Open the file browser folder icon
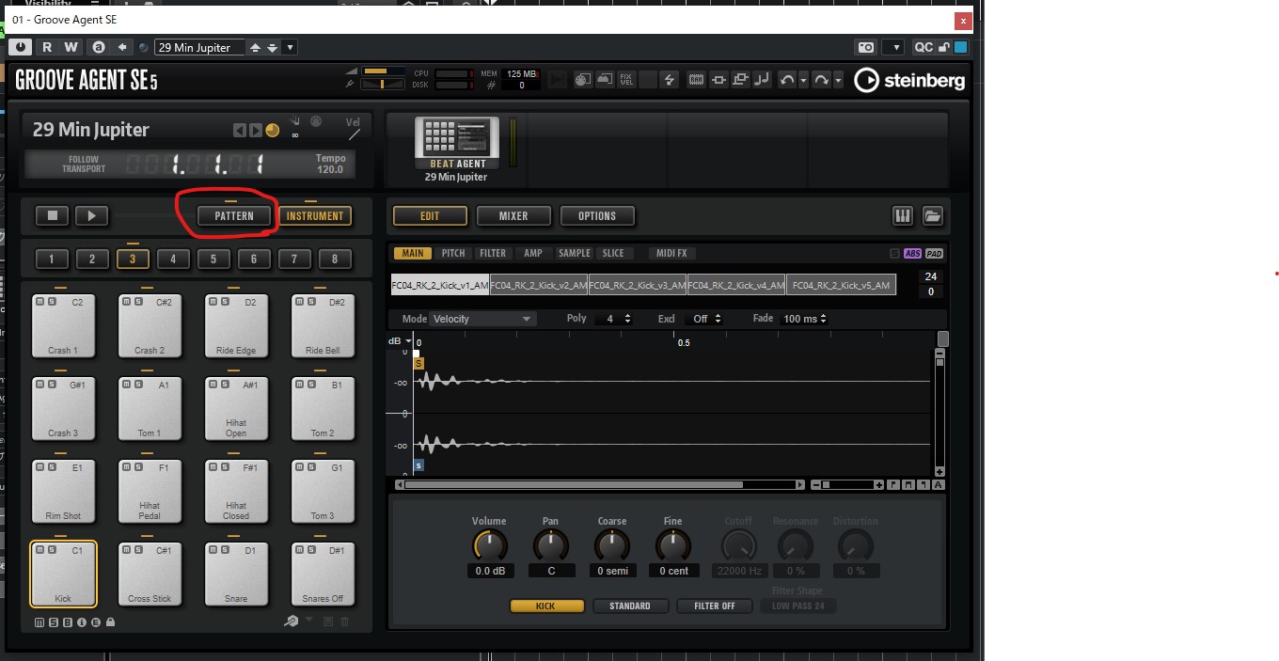 [x=932, y=215]
